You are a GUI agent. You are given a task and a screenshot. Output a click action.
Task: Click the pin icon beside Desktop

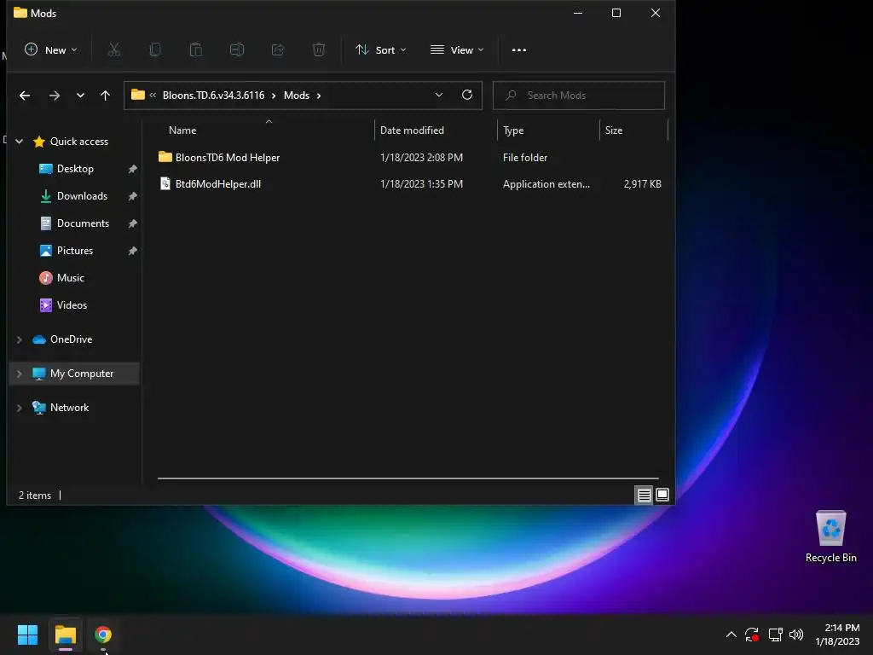click(132, 169)
